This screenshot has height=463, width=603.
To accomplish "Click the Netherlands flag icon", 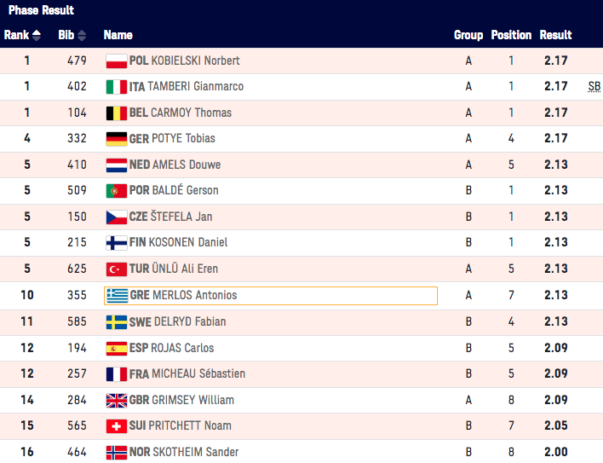I will click(116, 165).
